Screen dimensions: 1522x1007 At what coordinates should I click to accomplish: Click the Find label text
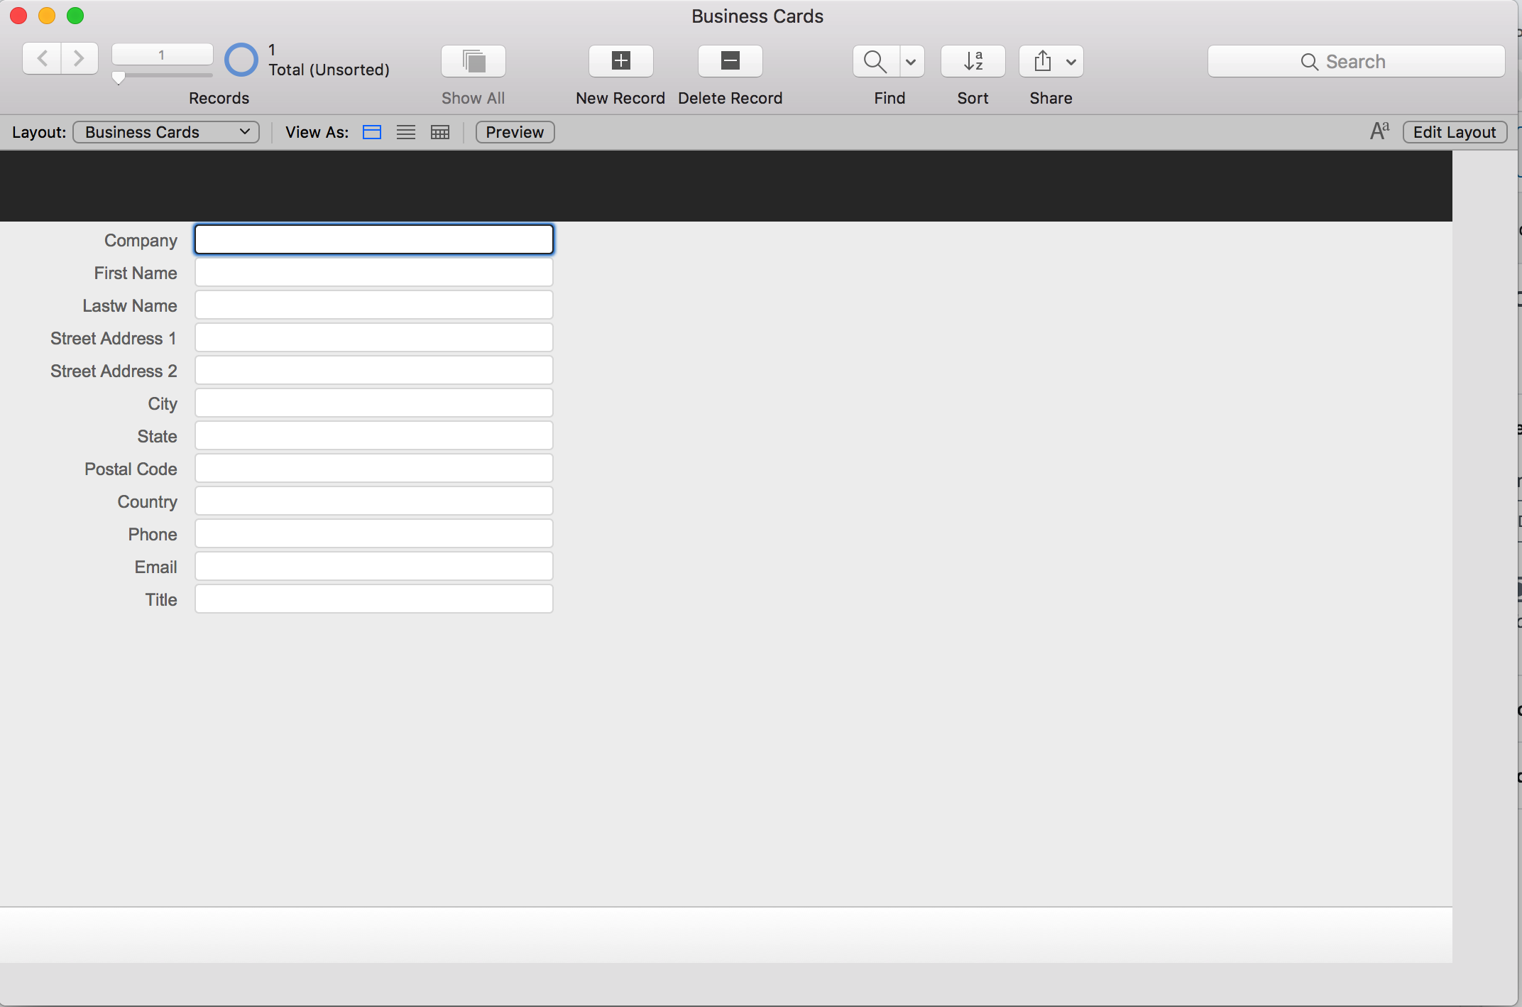click(x=890, y=98)
